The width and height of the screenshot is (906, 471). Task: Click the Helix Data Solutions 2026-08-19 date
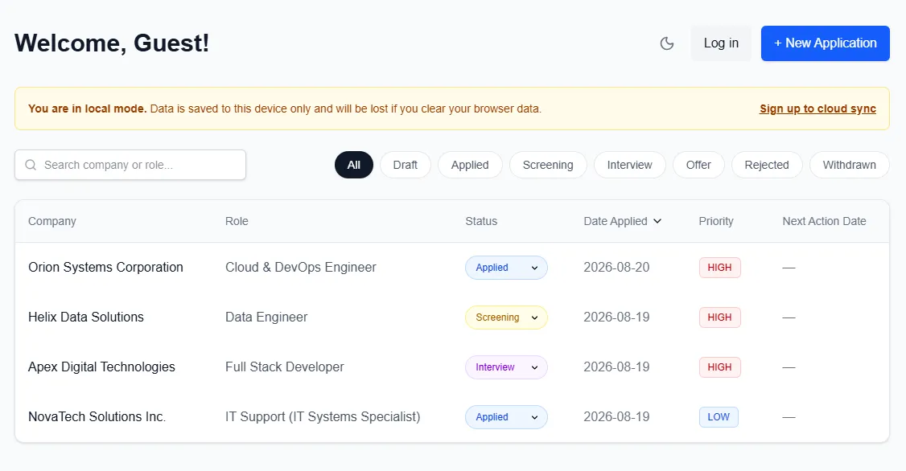pyautogui.click(x=616, y=317)
